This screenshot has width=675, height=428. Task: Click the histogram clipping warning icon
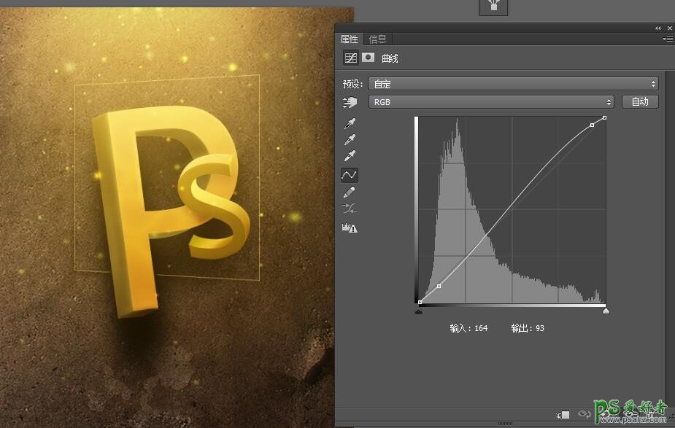click(350, 228)
